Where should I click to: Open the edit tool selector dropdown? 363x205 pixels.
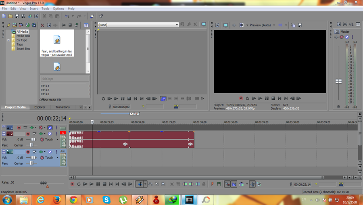pyautogui.click(x=145, y=184)
